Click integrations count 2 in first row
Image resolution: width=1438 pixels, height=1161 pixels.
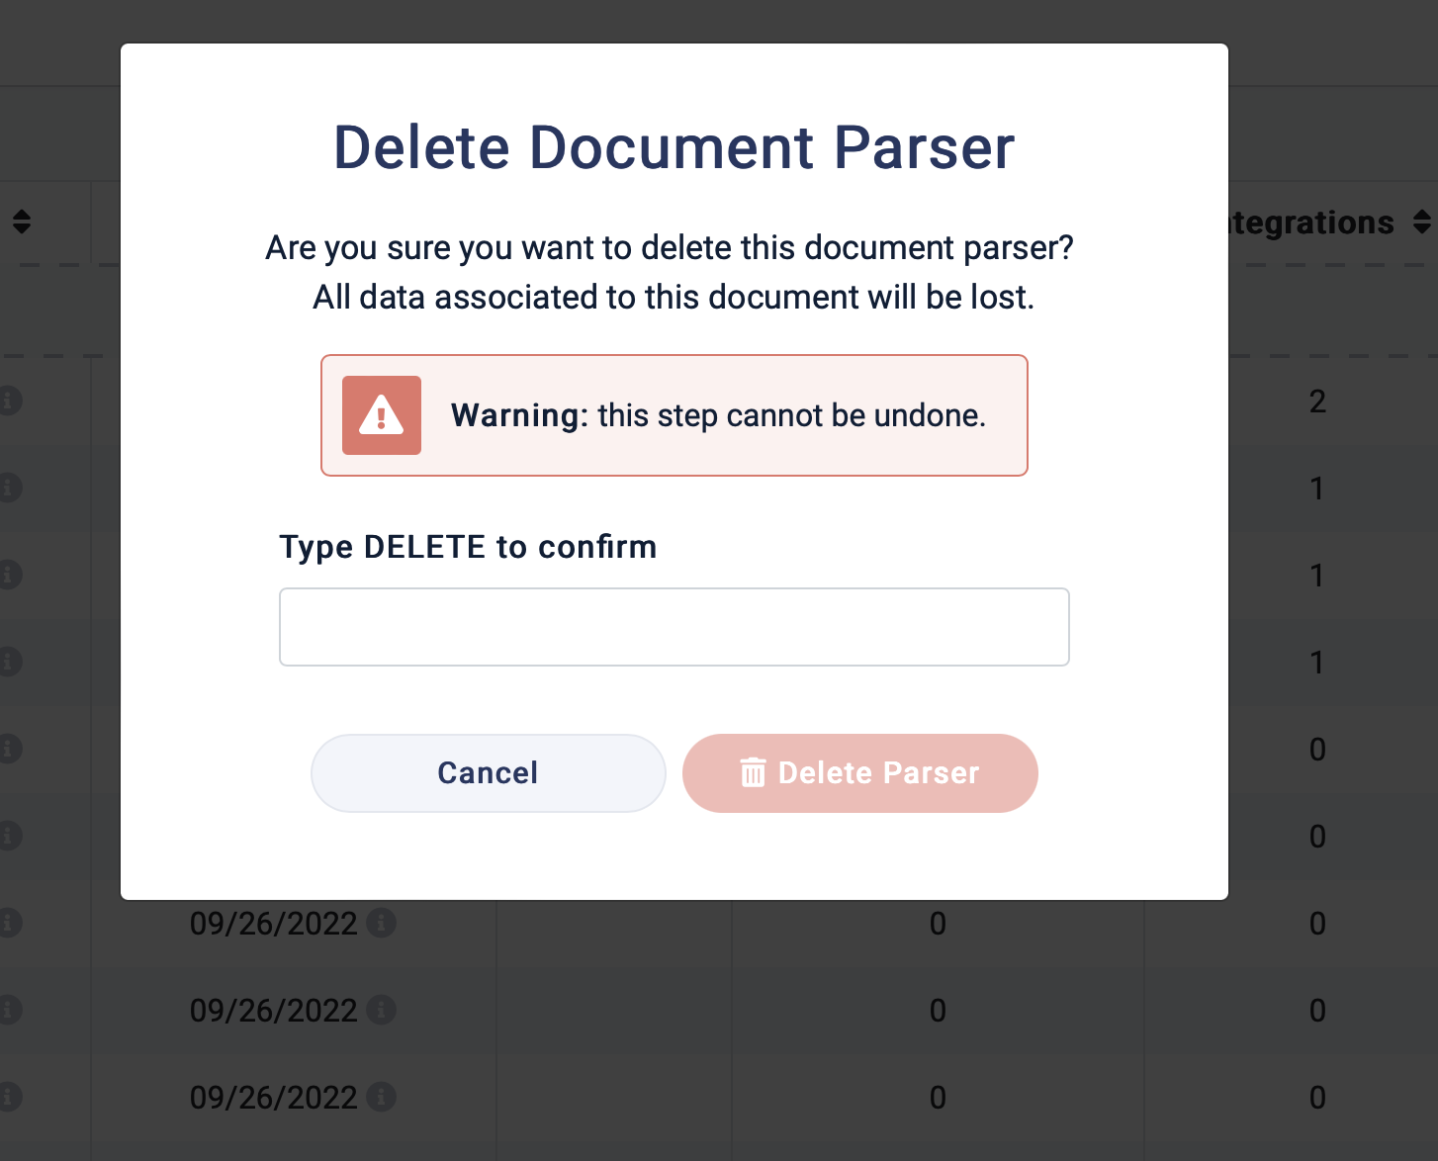click(x=1317, y=402)
